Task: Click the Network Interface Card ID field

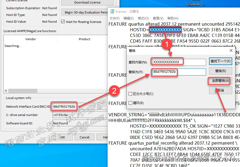Action: [80, 107]
